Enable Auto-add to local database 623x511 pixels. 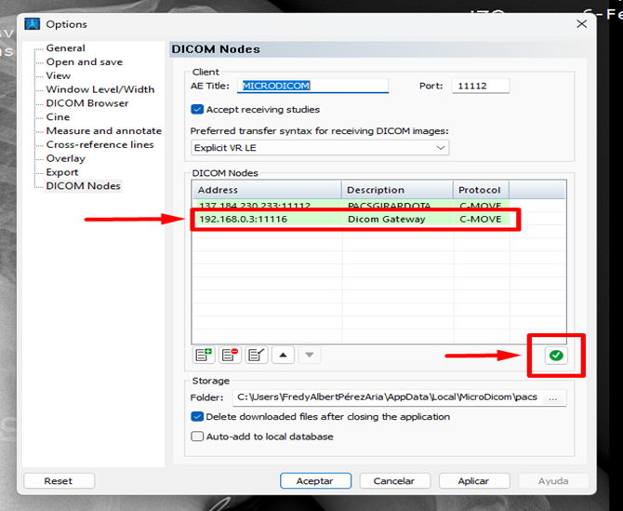coord(197,437)
